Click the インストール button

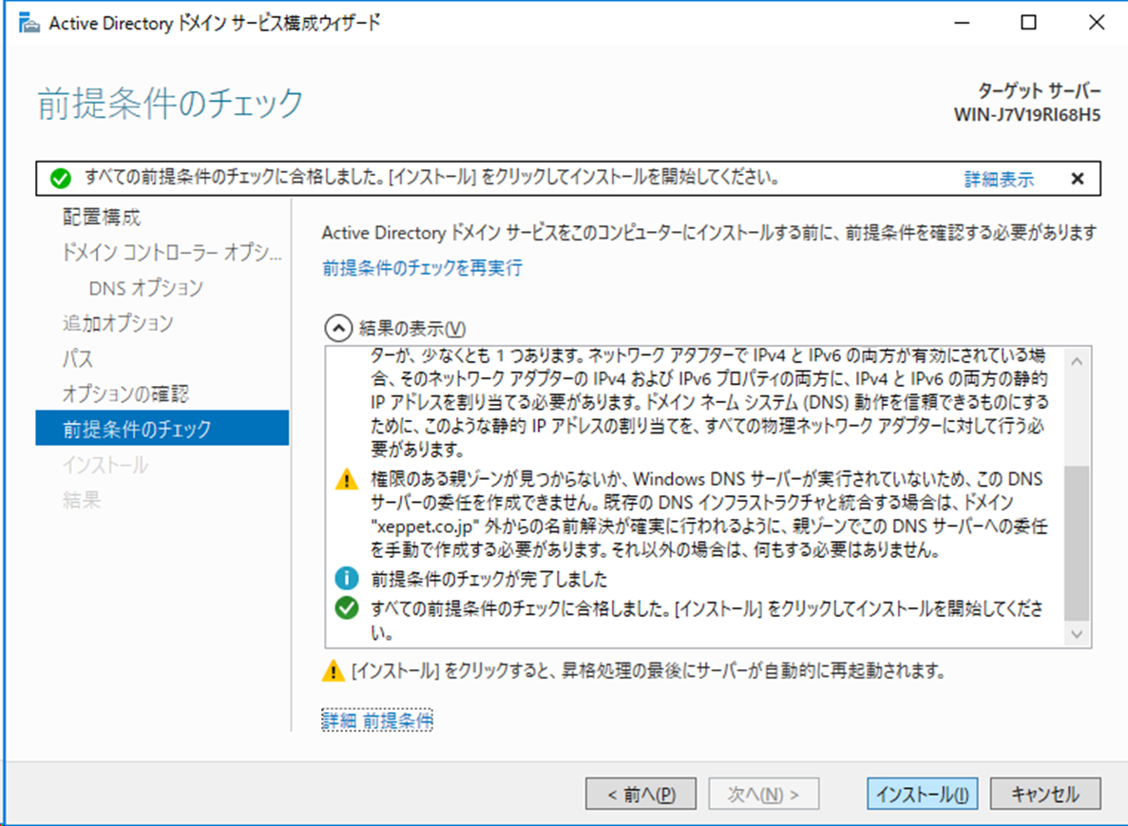(x=922, y=794)
